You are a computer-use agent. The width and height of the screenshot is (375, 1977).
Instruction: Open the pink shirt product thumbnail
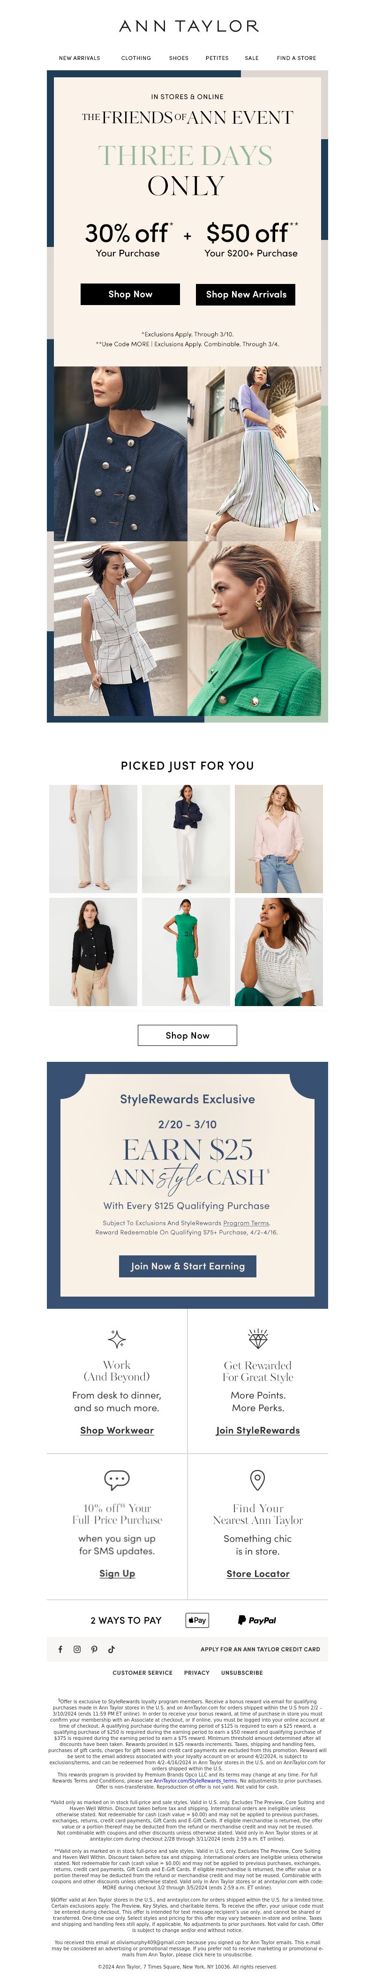point(279,839)
